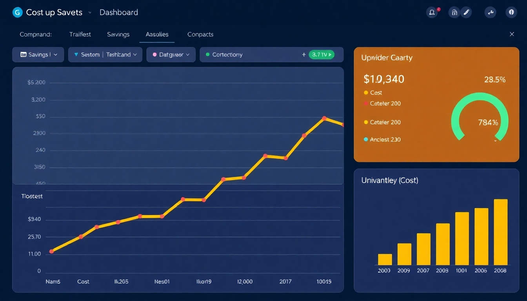The height and width of the screenshot is (301, 527).
Task: Open the Traifiest tab
Action: [x=80, y=34]
